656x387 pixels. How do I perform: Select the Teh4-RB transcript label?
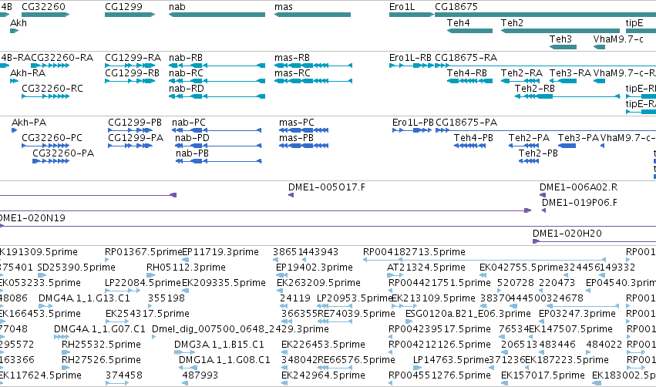pyautogui.click(x=467, y=72)
